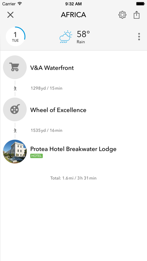Open the three-dot more options menu
The image size is (147, 261).
click(x=139, y=37)
